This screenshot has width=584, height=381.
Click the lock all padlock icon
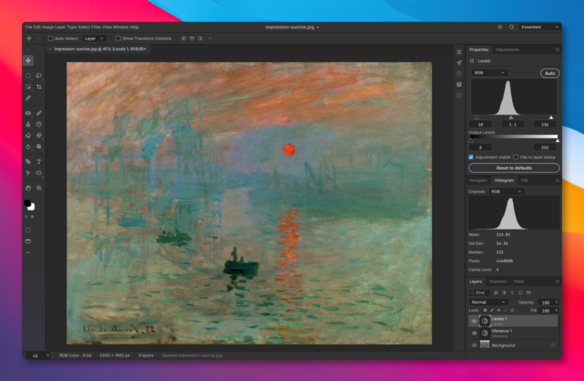(x=512, y=310)
